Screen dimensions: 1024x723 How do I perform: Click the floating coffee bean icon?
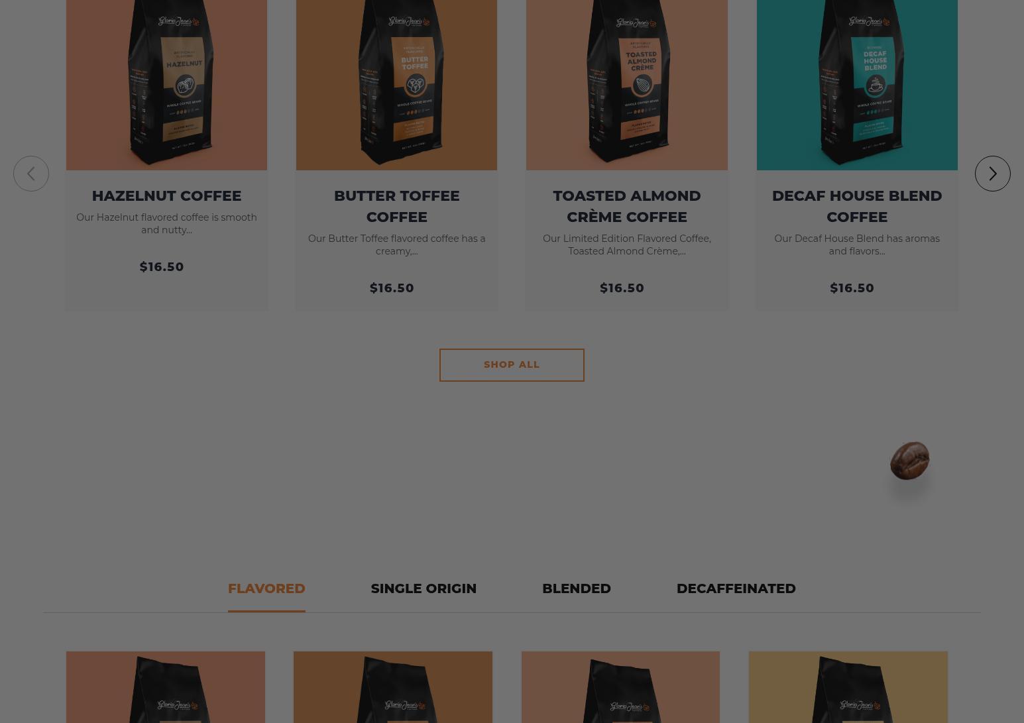coord(910,461)
